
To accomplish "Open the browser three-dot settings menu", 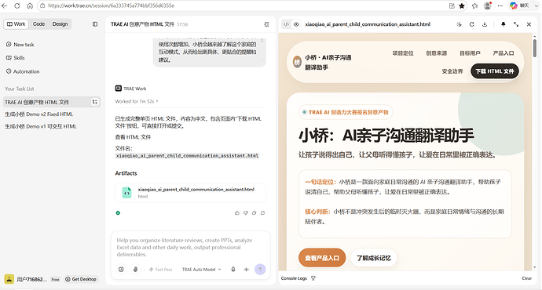I will pos(500,5).
